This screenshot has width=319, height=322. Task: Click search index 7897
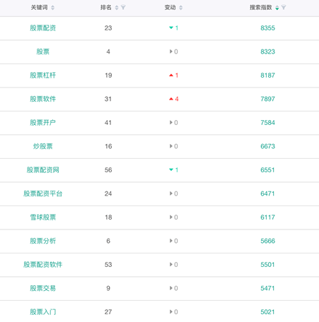(268, 99)
